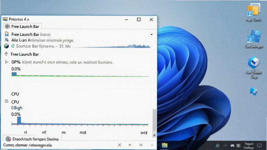267x150 pixels.
Task: Click the globe pie icon in Souridio row
Action: point(6,46)
